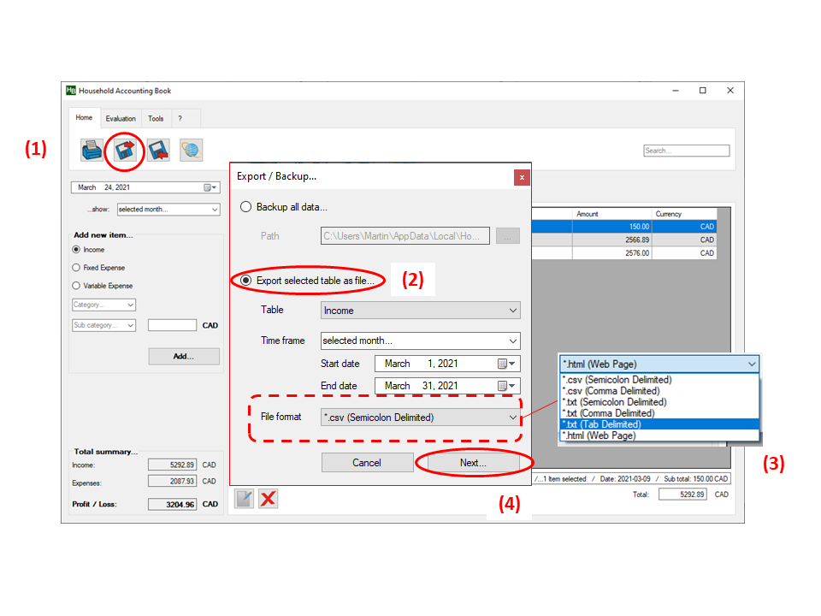
Task: Close the Export / Backup dialog
Action: coord(522,178)
